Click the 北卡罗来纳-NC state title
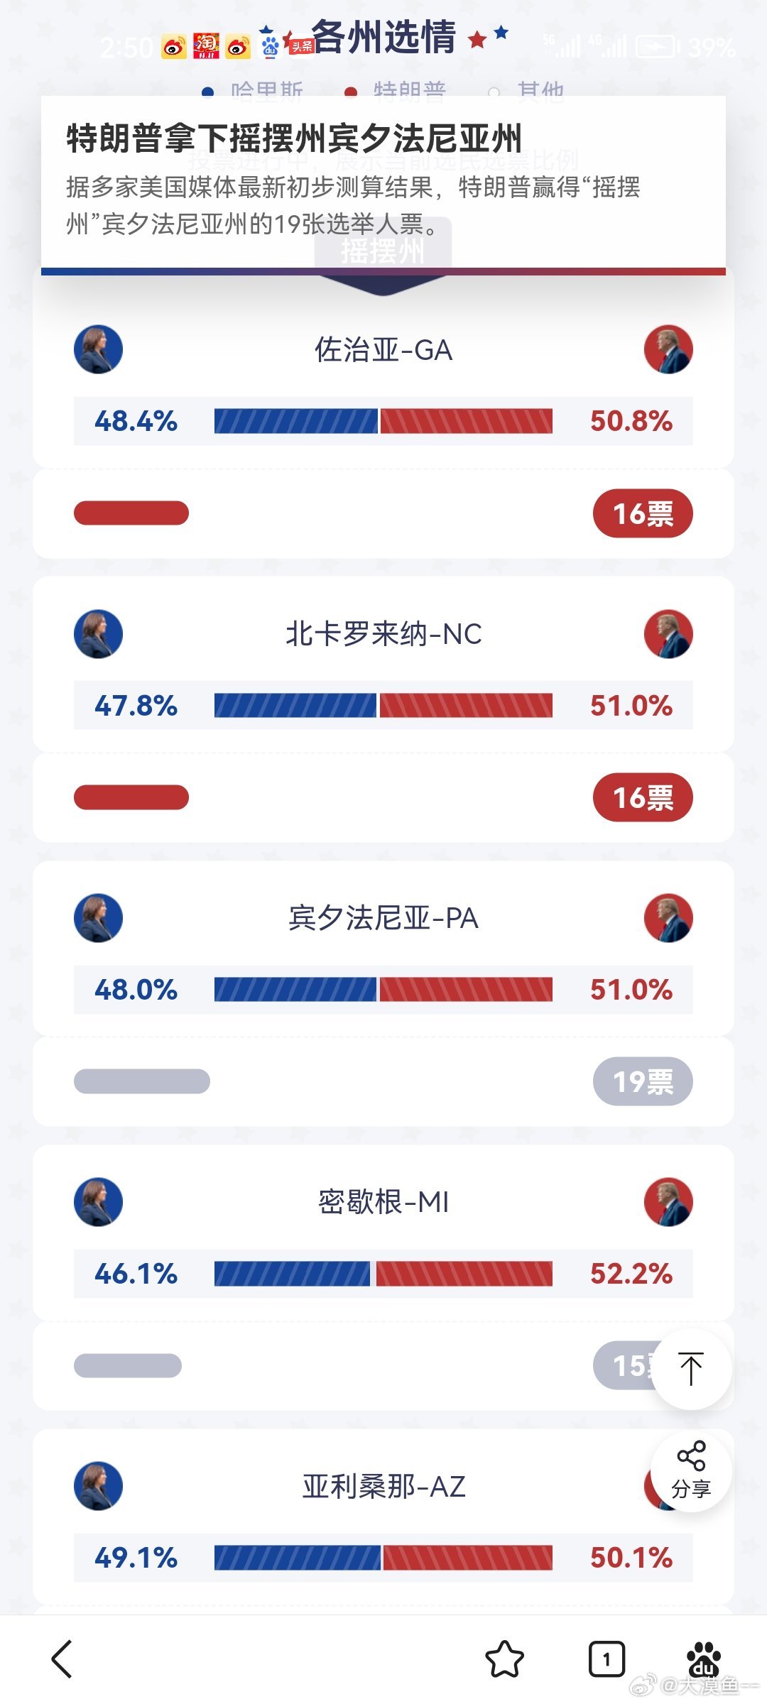The image size is (767, 1704). point(383,634)
